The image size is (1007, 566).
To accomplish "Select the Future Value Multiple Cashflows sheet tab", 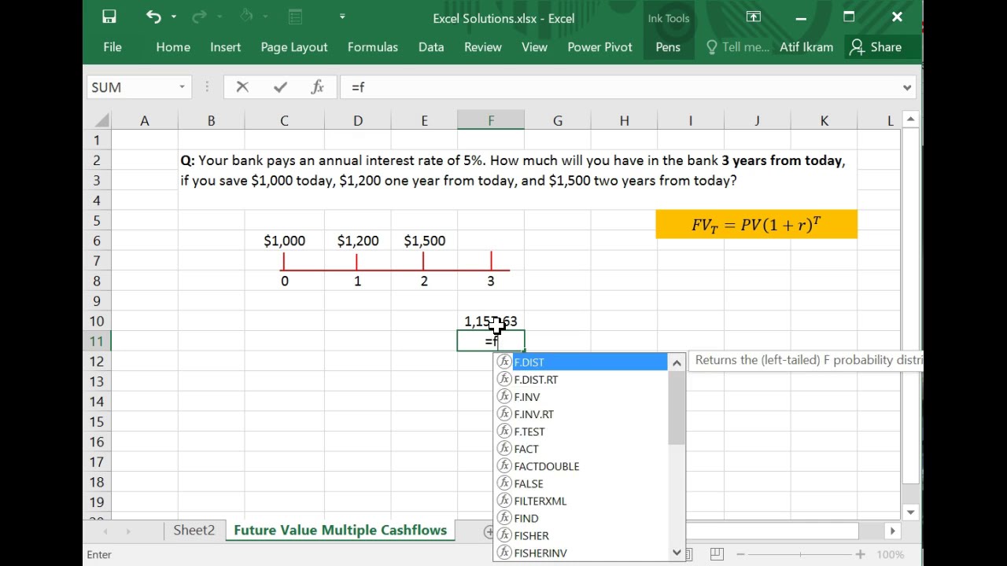I will tap(340, 530).
